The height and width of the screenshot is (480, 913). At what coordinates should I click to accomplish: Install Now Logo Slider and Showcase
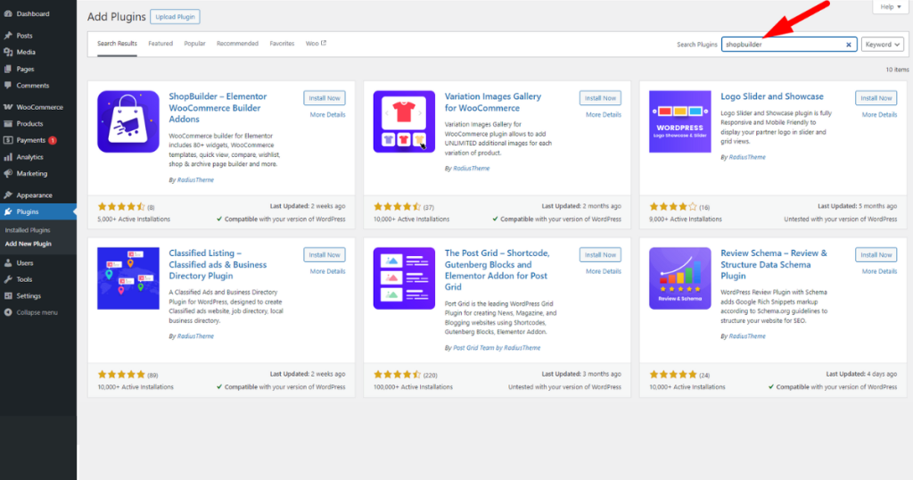(876, 98)
